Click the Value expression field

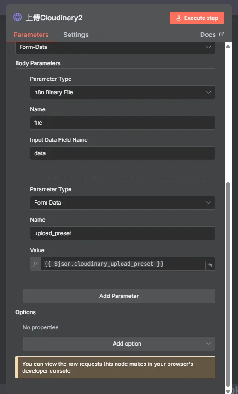tap(123, 264)
